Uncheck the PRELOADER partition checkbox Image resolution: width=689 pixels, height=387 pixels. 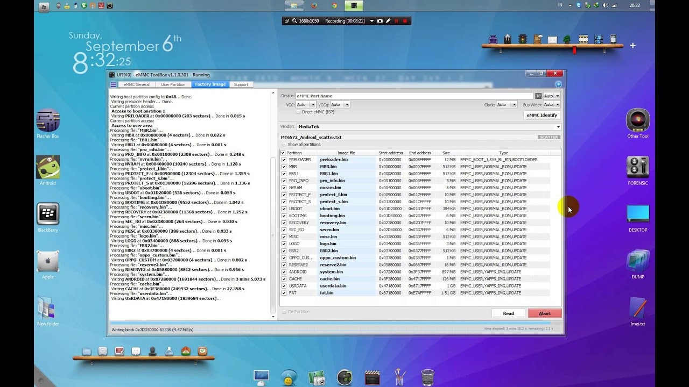tap(284, 160)
